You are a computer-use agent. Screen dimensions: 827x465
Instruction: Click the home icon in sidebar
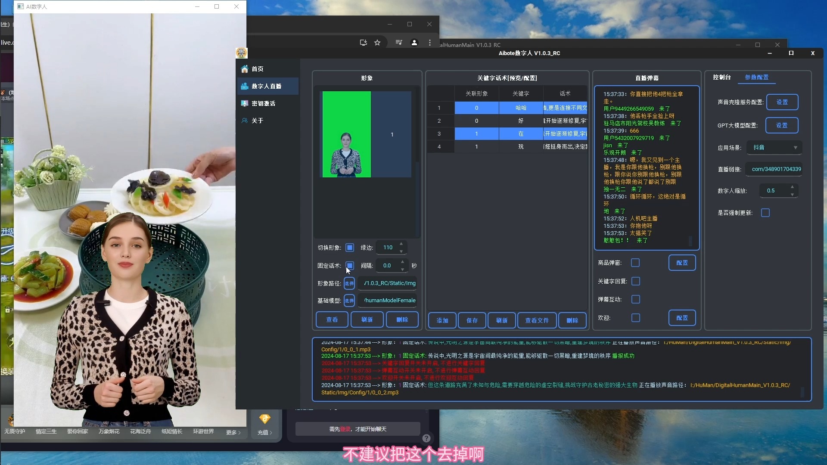(x=245, y=69)
